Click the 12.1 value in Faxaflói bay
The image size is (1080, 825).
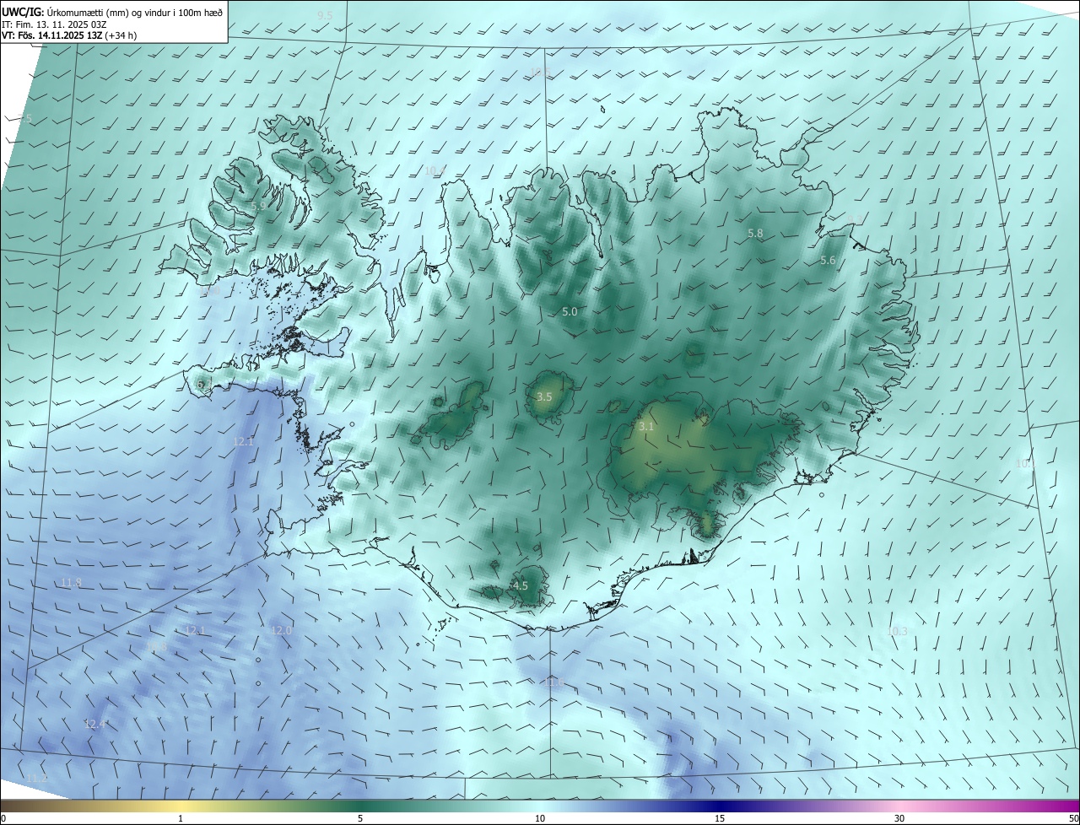243,441
